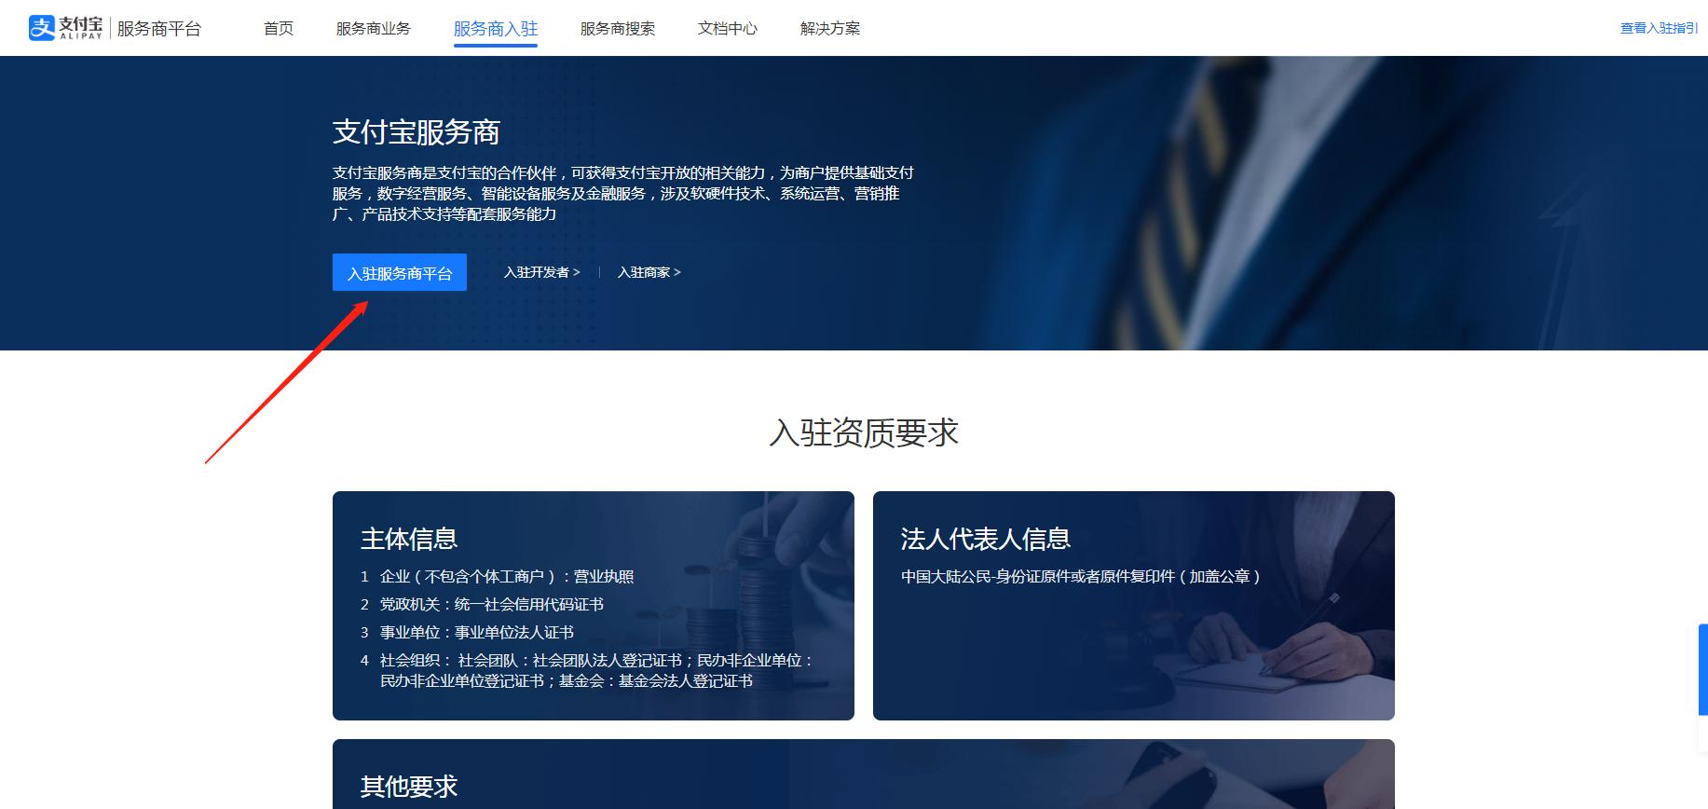Click the 事业单位法人证书 requirement line
The width and height of the screenshot is (1708, 809).
(x=476, y=632)
